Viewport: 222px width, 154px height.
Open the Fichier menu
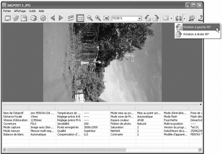pos(7,11)
